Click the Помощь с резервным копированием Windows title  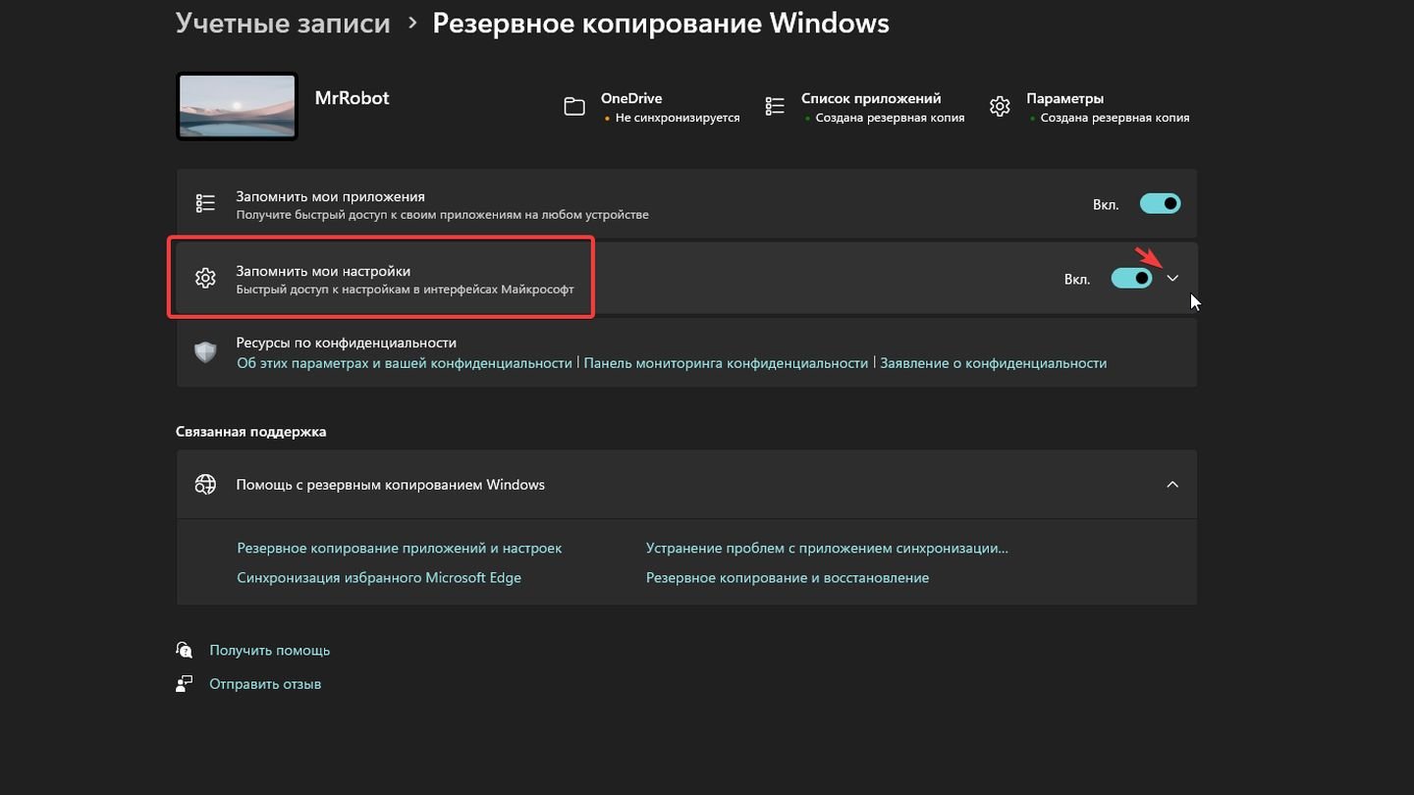(391, 485)
